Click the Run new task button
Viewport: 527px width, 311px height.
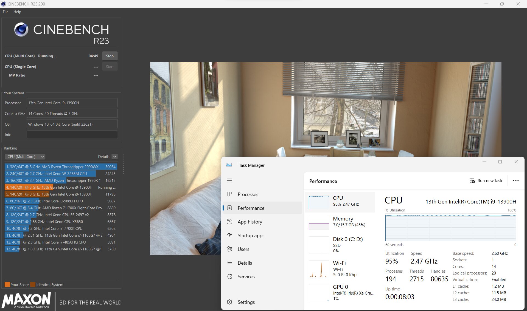pyautogui.click(x=486, y=180)
